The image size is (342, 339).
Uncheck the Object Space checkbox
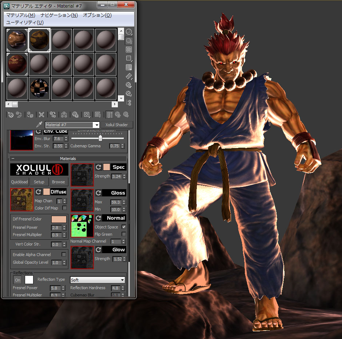(124, 227)
